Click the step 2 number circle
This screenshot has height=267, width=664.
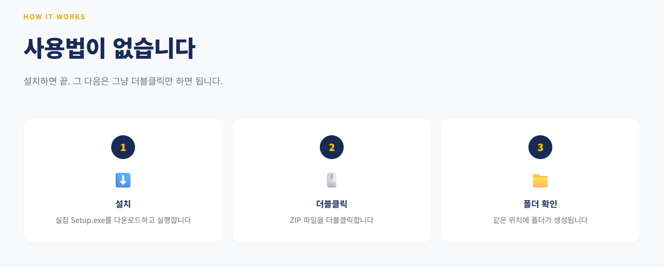pyautogui.click(x=331, y=147)
